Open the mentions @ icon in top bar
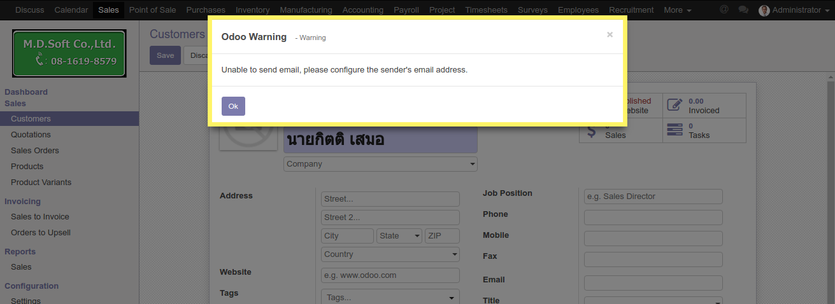Image resolution: width=835 pixels, height=304 pixels. tap(724, 10)
